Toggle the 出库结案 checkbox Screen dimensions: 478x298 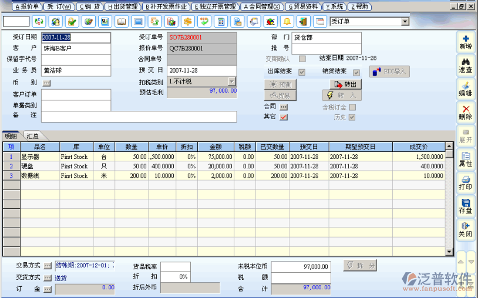(x=302, y=72)
